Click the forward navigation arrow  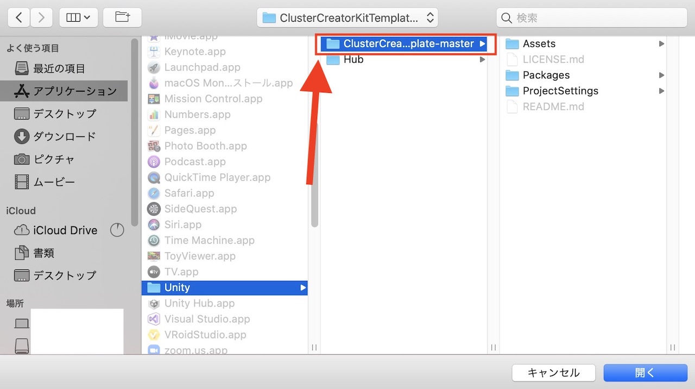coord(41,18)
